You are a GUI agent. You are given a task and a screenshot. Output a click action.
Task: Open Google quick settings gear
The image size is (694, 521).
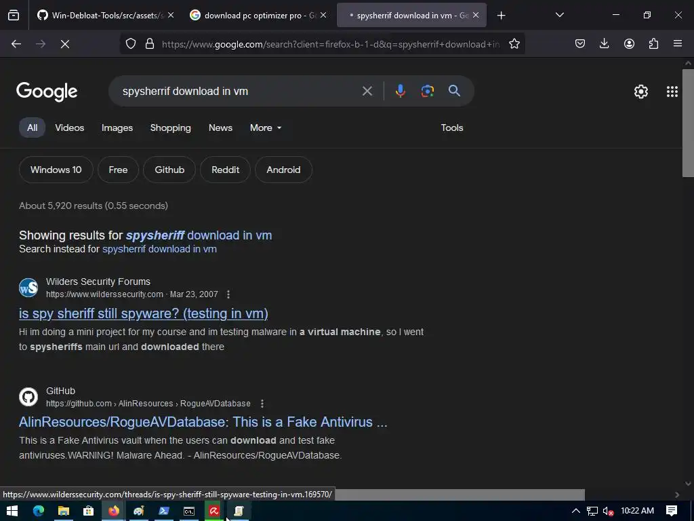click(641, 92)
